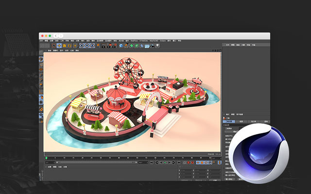Click the Light object icon

tap(158, 46)
